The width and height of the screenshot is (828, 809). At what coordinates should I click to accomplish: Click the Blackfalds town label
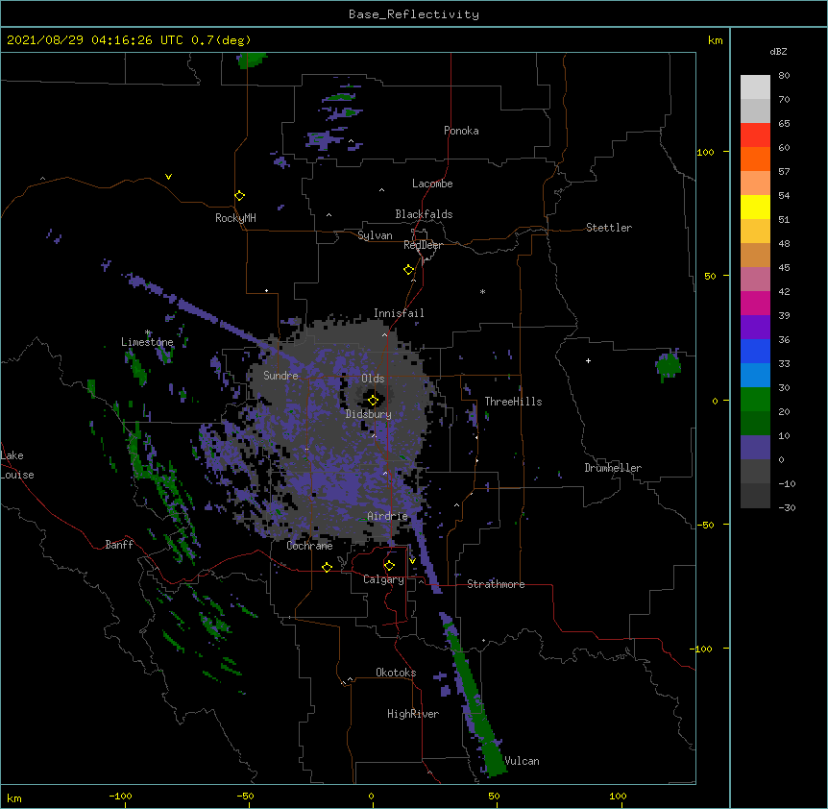[424, 214]
